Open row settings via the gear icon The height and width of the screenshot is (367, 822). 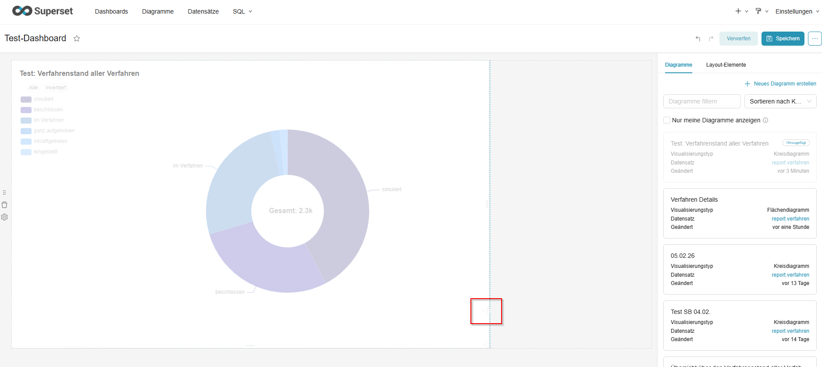[x=4, y=217]
